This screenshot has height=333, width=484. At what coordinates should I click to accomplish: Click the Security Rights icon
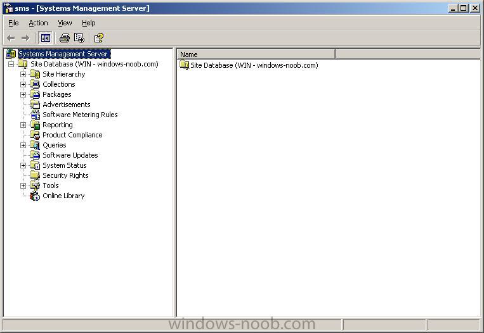point(35,175)
